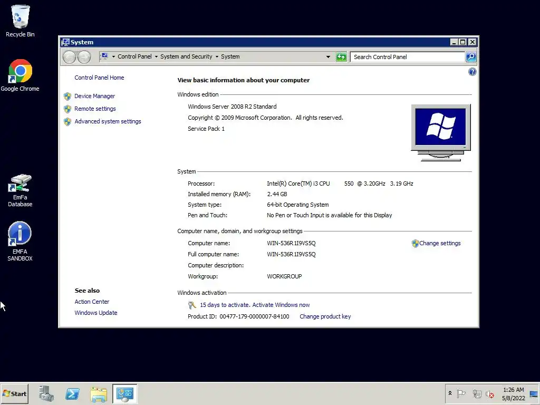Open Control Panel Home link

pos(99,78)
